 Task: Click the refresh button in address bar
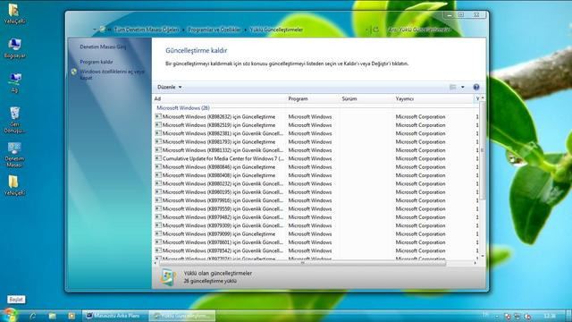point(375,30)
